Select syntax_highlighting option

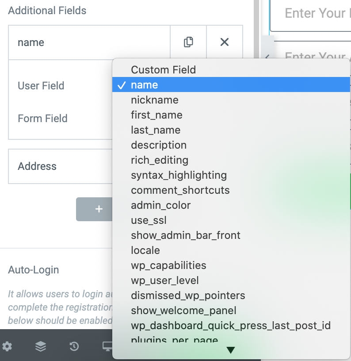[231, 175]
